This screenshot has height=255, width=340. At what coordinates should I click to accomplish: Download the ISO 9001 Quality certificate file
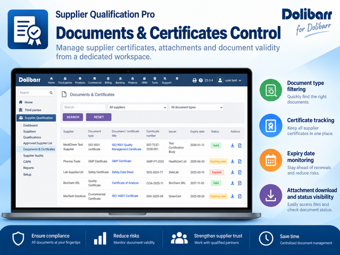232,146
